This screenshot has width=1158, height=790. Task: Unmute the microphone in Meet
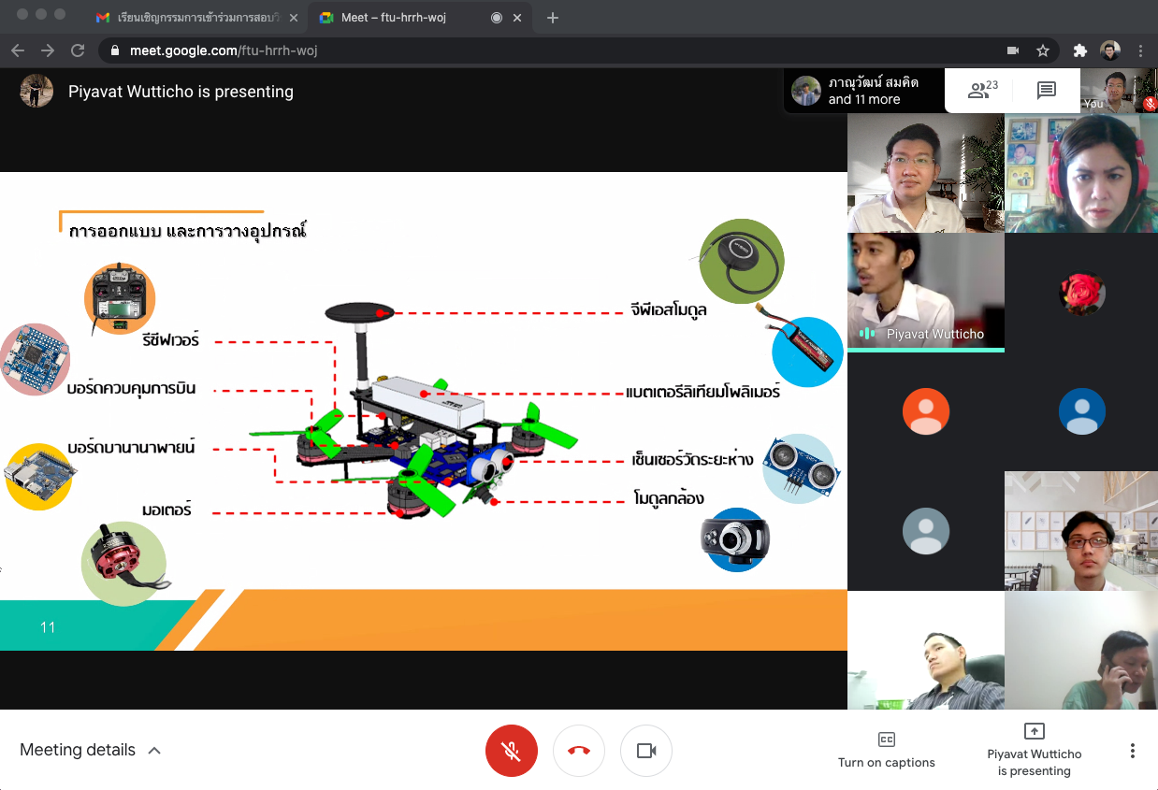pyautogui.click(x=511, y=751)
